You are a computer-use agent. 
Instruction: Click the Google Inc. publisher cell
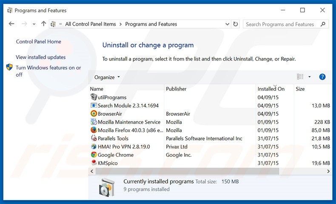point(179,155)
